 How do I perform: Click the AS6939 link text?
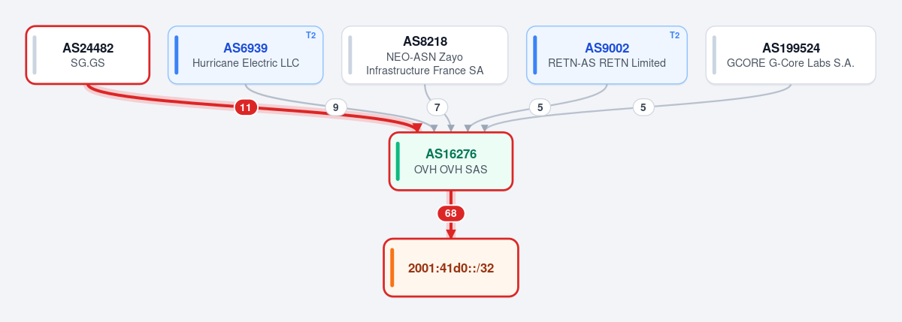245,48
